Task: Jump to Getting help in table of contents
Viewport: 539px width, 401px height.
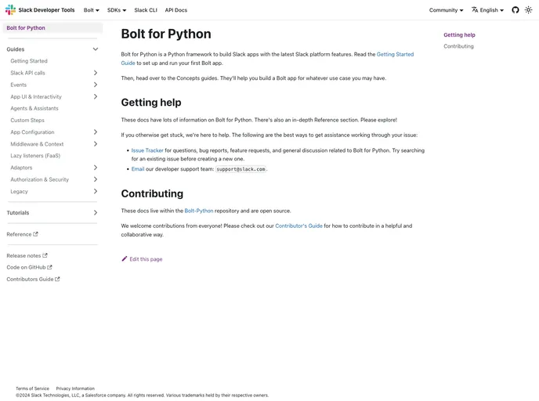Action: (459, 34)
